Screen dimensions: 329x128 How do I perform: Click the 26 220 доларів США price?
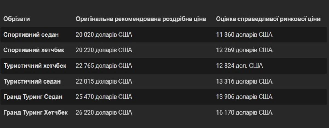pos(104,112)
